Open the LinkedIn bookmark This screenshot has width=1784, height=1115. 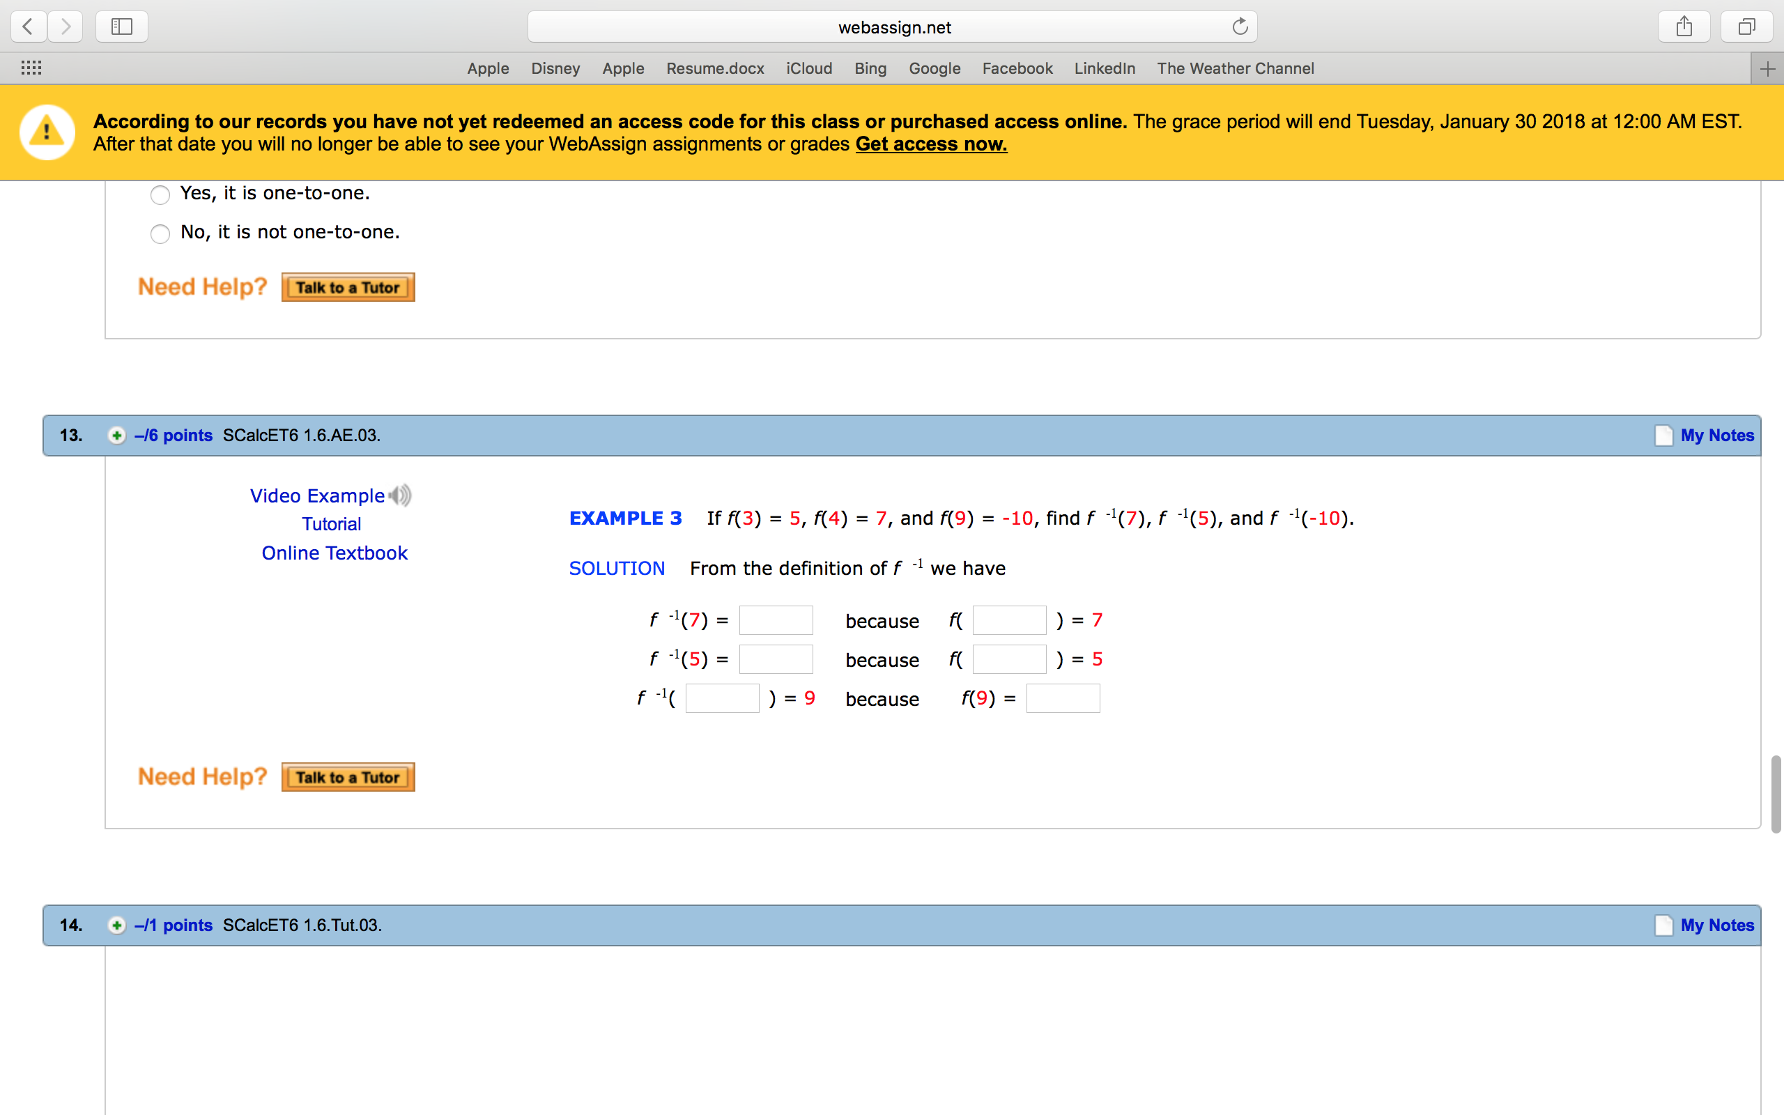(x=1105, y=68)
